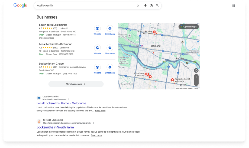Click phone number 1800 639 441

[69, 35]
